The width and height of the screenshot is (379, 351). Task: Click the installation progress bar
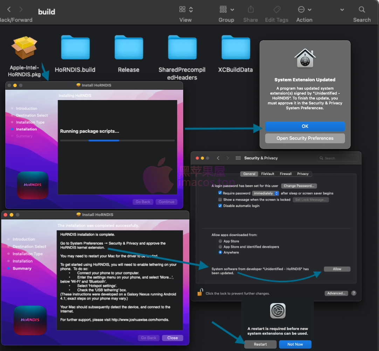(x=117, y=140)
